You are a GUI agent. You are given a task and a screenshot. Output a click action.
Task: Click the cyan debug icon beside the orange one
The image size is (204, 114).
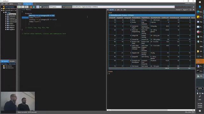click(34, 7)
